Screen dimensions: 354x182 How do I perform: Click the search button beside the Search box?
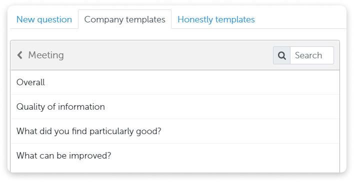(x=281, y=55)
